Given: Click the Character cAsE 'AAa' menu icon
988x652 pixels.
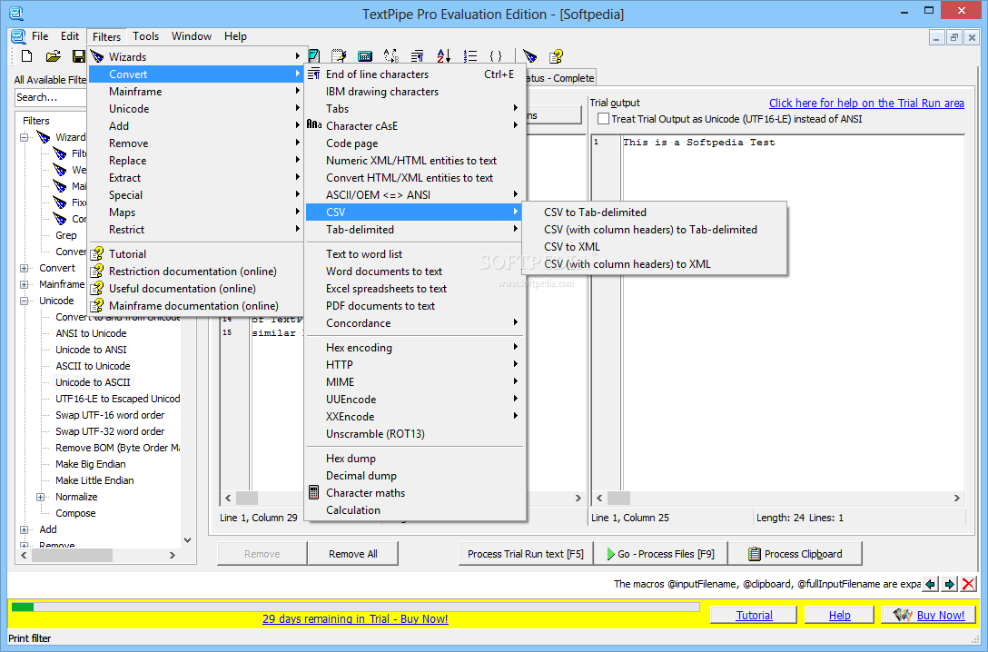Looking at the screenshot, I should [x=314, y=124].
